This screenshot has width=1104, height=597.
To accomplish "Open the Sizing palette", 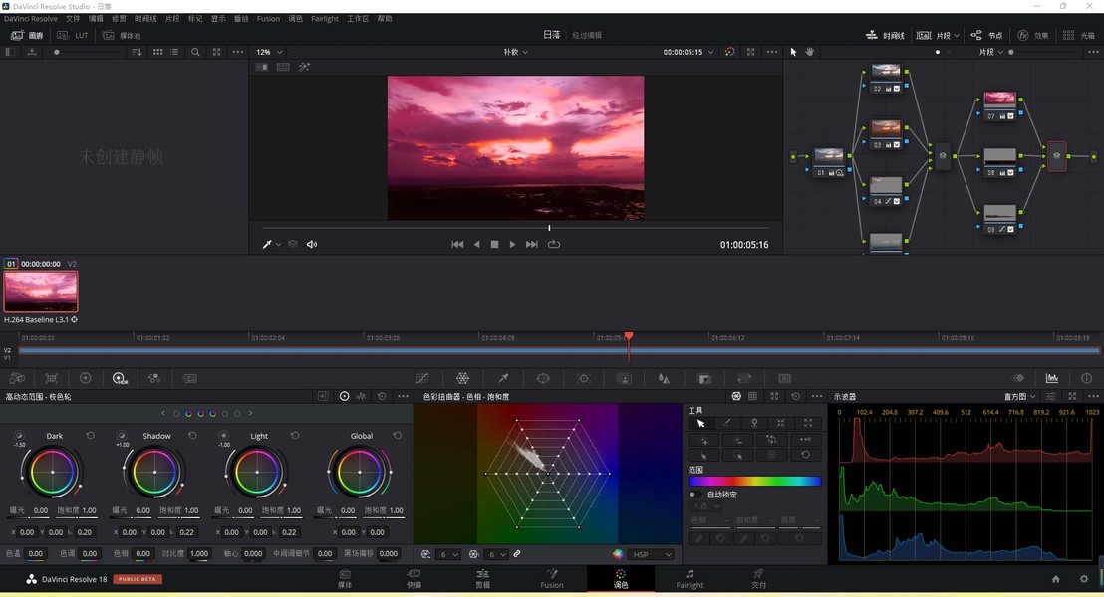I will 744,378.
